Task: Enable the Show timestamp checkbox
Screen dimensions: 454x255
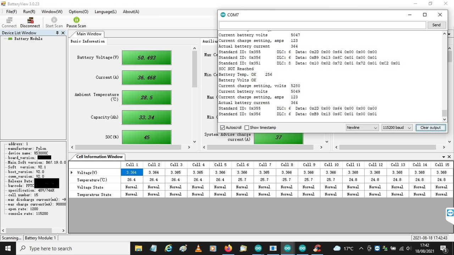Action: tap(247, 127)
